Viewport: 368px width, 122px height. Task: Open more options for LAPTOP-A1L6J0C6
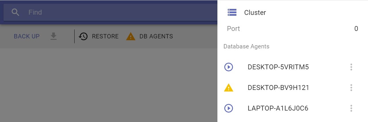click(x=351, y=108)
